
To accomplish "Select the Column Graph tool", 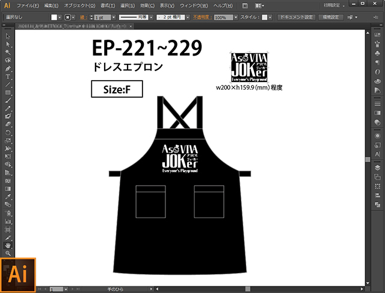I will pos(8,221).
